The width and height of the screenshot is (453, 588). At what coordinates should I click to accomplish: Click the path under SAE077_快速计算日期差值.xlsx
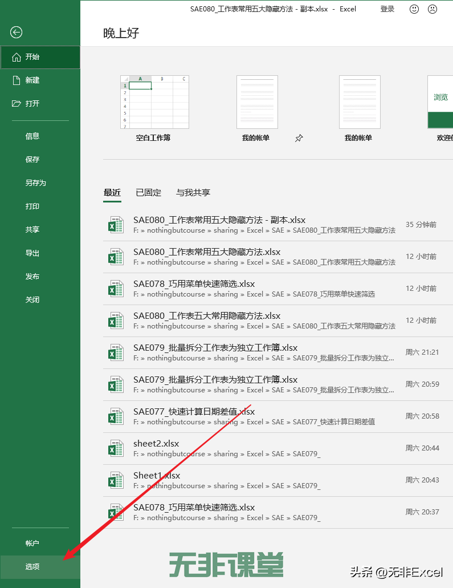pos(254,422)
